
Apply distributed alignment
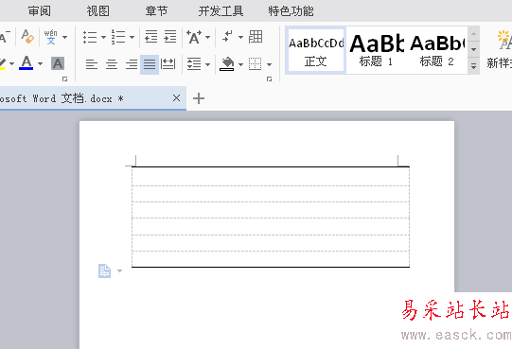click(168, 64)
